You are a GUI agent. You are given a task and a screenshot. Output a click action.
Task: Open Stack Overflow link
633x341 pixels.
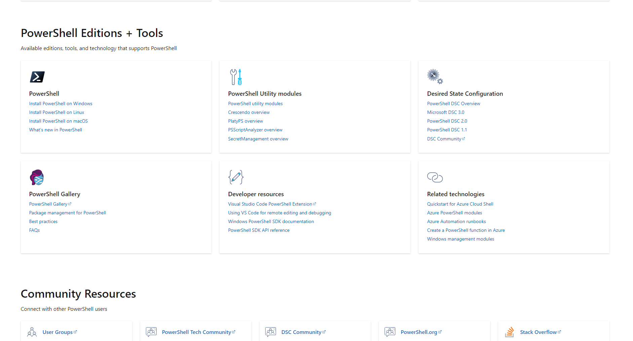coord(538,332)
